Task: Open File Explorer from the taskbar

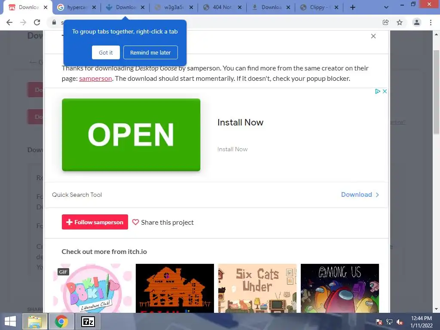Action: pyautogui.click(x=34, y=321)
